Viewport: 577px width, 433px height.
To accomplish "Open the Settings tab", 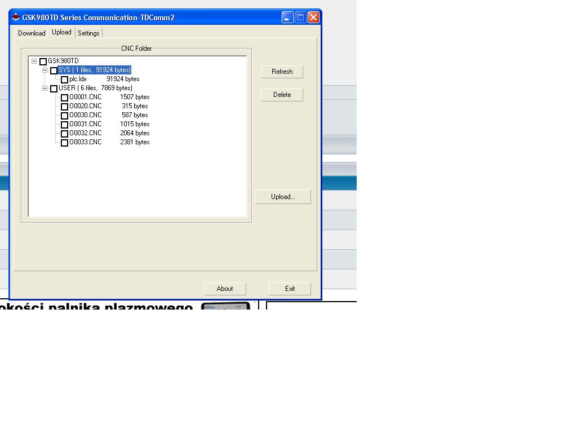I will pos(88,33).
